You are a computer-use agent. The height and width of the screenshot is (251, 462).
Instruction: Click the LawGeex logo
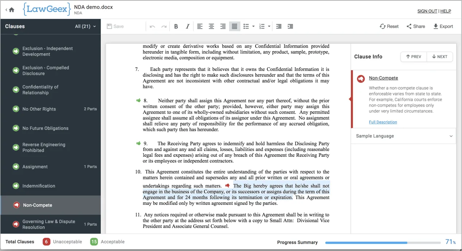(46, 9)
